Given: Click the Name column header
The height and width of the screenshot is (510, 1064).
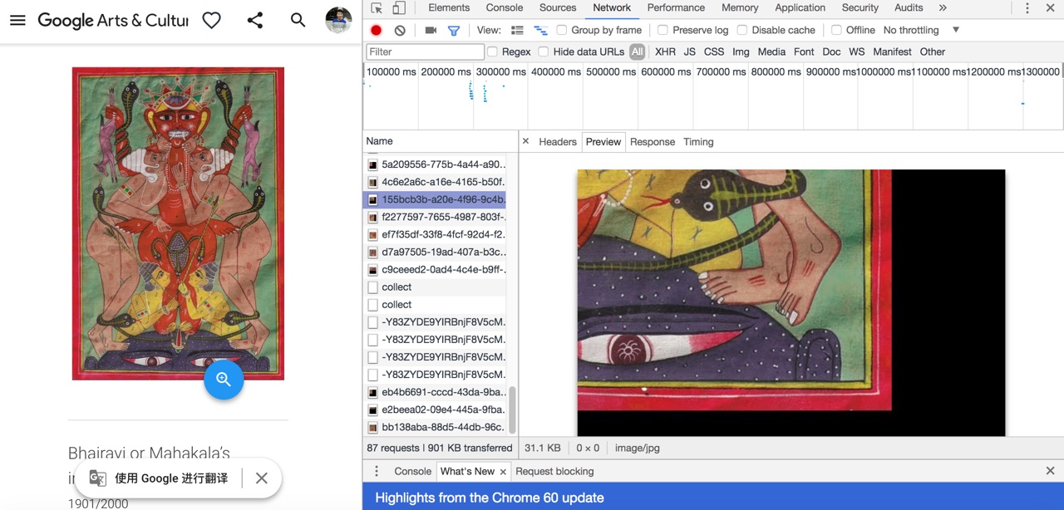Looking at the screenshot, I should click(x=441, y=141).
